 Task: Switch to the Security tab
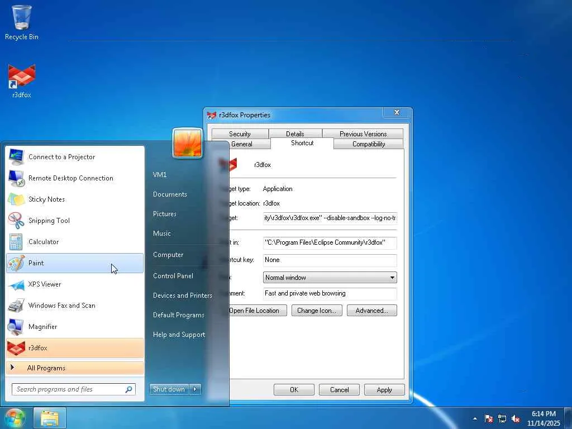click(x=240, y=134)
